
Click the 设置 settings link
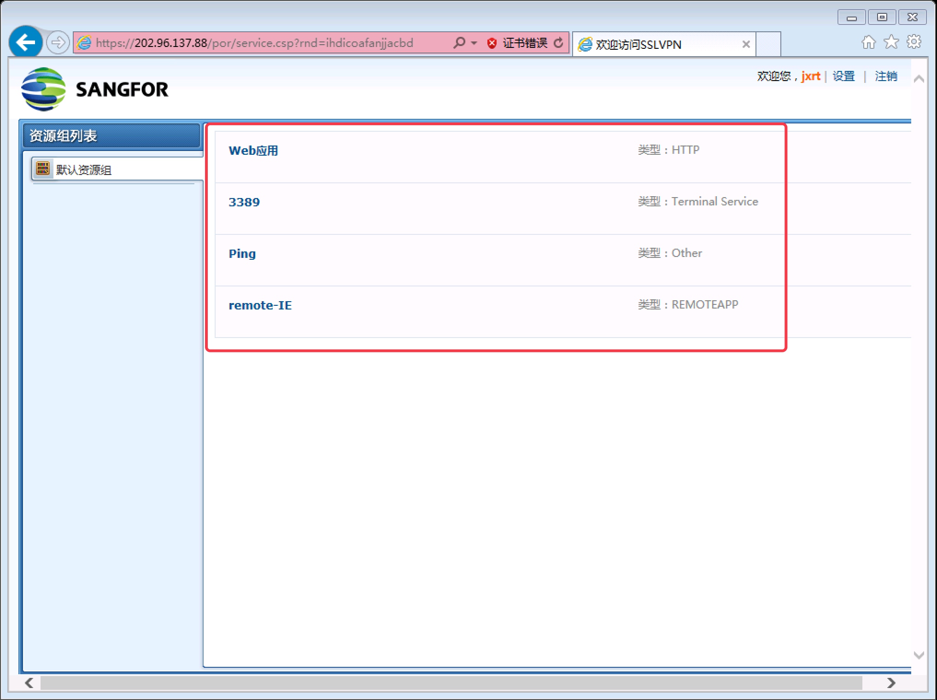(x=843, y=76)
